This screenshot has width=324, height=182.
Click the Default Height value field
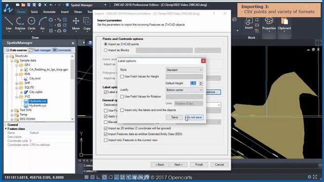[x=194, y=83]
